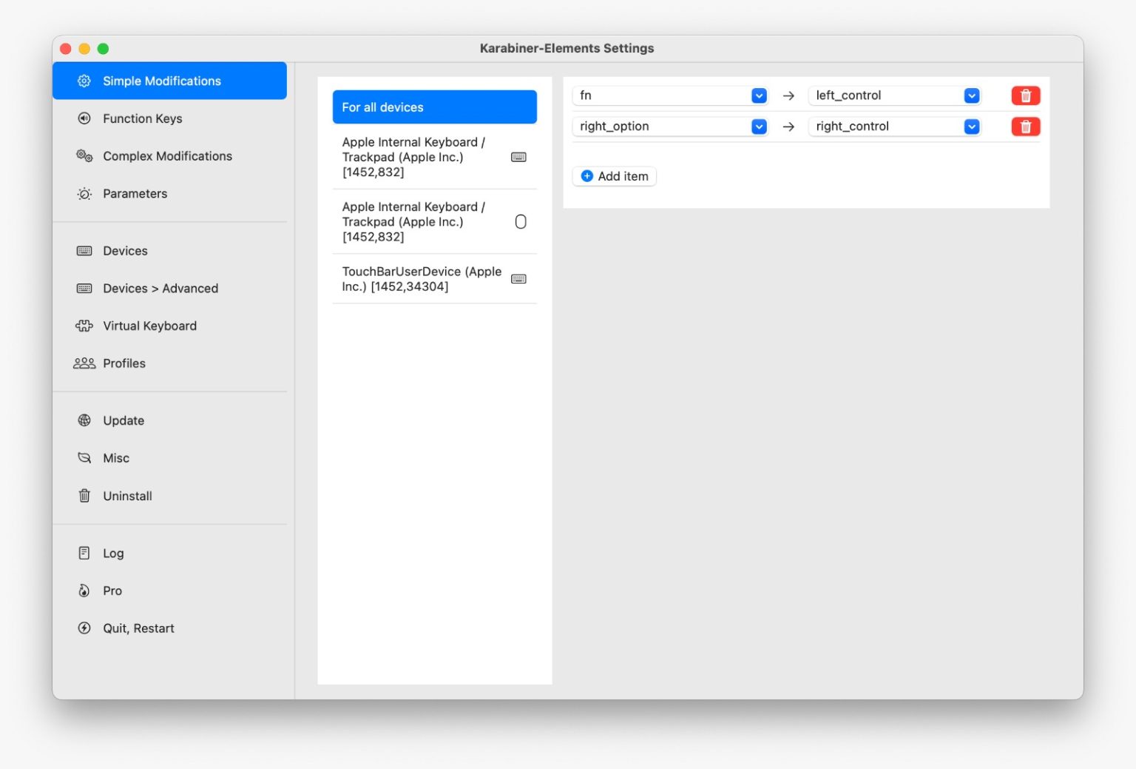Delete the right_option to right_control mapping
This screenshot has width=1136, height=769.
tap(1025, 126)
